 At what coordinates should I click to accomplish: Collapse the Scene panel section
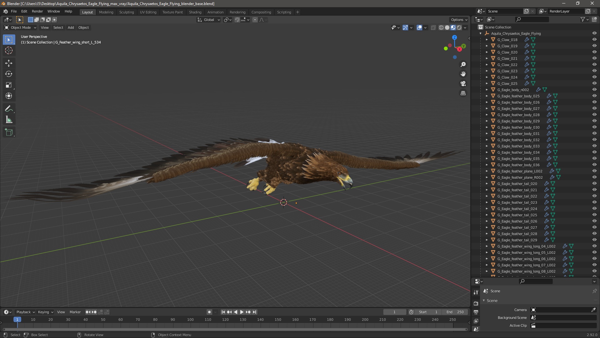484,301
